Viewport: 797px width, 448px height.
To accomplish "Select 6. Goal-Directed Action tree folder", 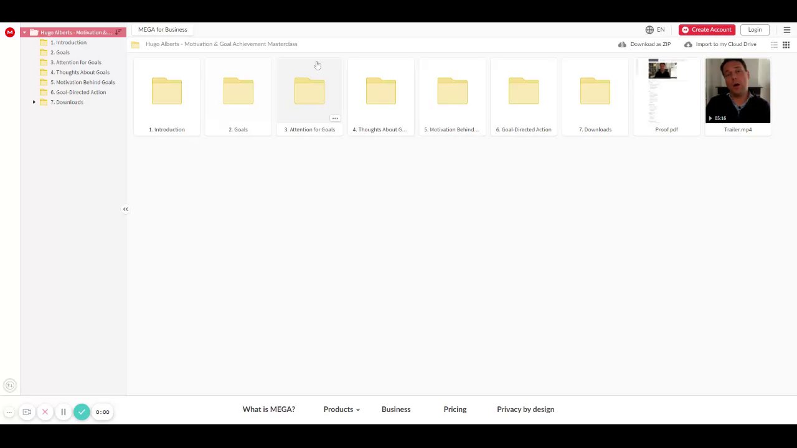I will tap(78, 92).
